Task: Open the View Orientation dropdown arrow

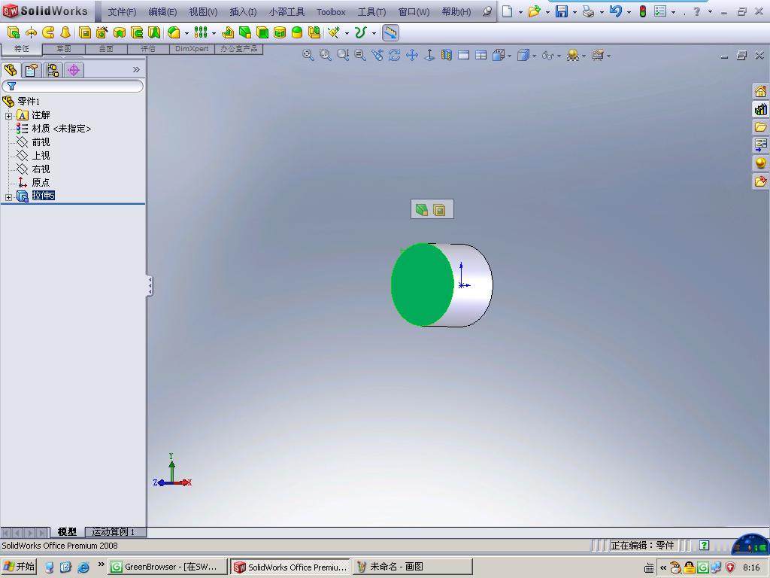Action: 509,56
